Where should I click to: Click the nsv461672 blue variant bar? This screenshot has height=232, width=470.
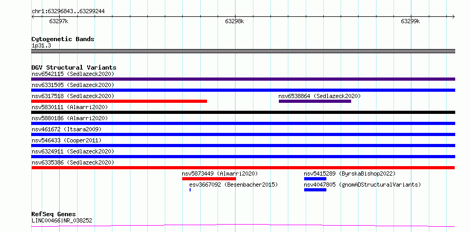coord(243,134)
